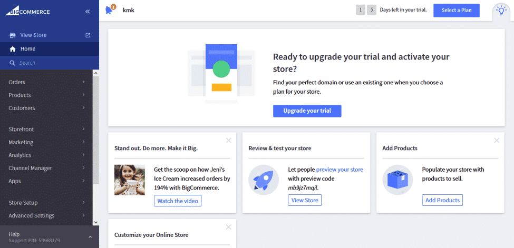Click Support PIN: 59968179 text
Viewport: 514px width, 248px height.
pyautogui.click(x=34, y=241)
